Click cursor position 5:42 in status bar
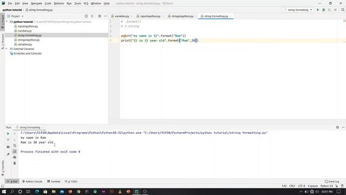Viewport: 346px width, 195px height. 284,186
